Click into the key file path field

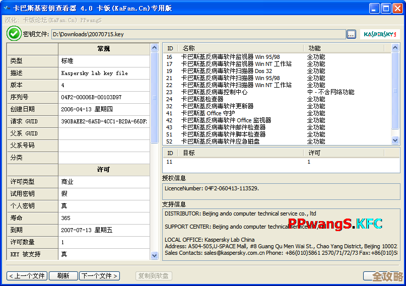pyautogui.click(x=198, y=34)
